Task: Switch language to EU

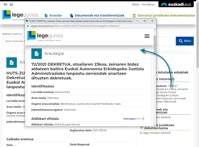Action: (x=5, y=5)
